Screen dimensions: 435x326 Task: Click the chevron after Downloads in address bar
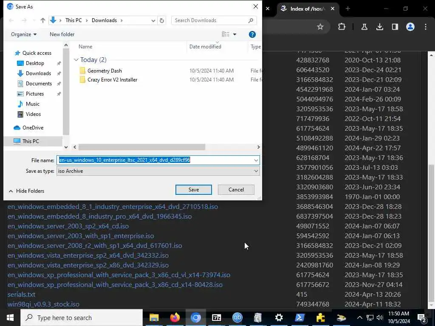pyautogui.click(x=121, y=20)
